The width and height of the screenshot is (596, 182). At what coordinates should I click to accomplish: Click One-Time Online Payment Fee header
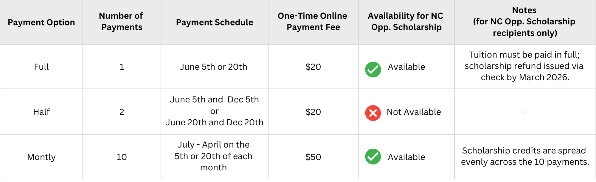[x=313, y=21]
